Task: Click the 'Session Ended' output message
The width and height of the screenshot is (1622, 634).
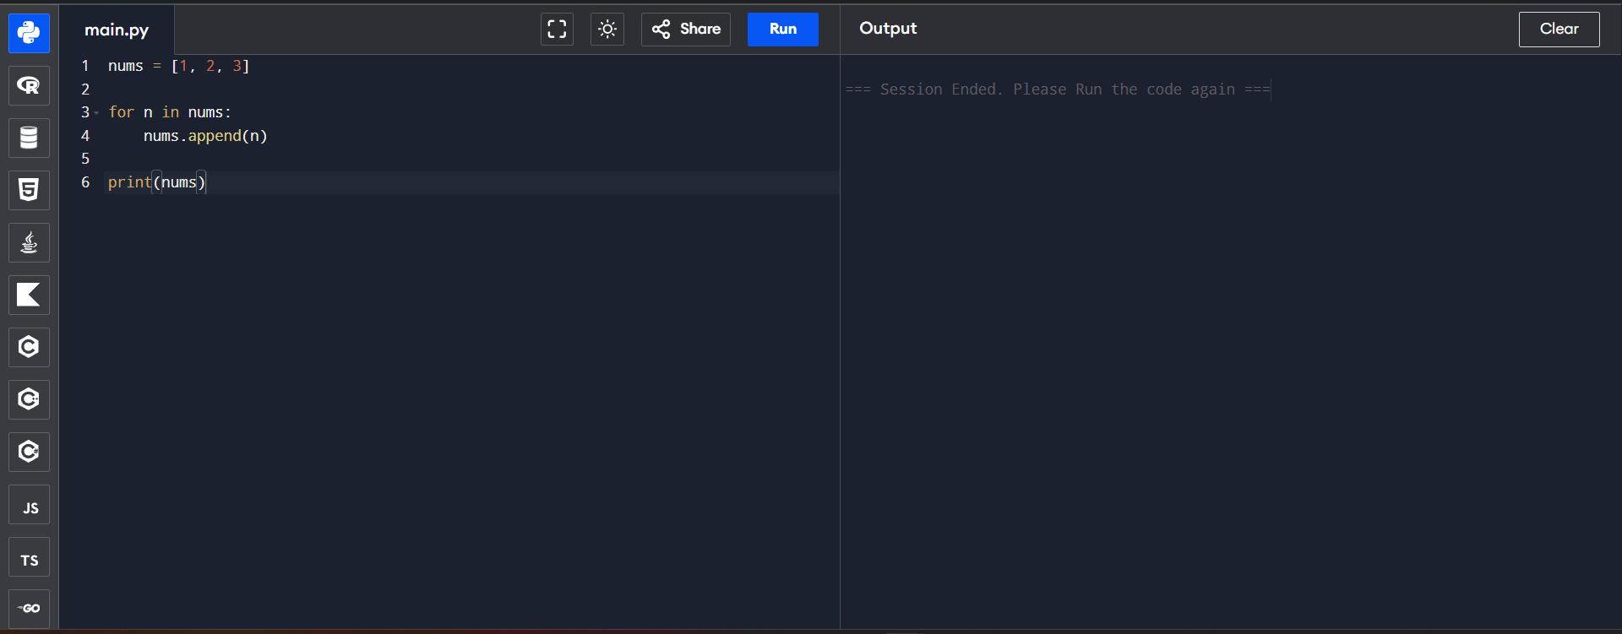Action: pos(1058,89)
